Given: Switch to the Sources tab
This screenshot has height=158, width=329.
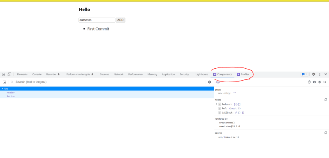Looking at the screenshot, I should click(104, 74).
